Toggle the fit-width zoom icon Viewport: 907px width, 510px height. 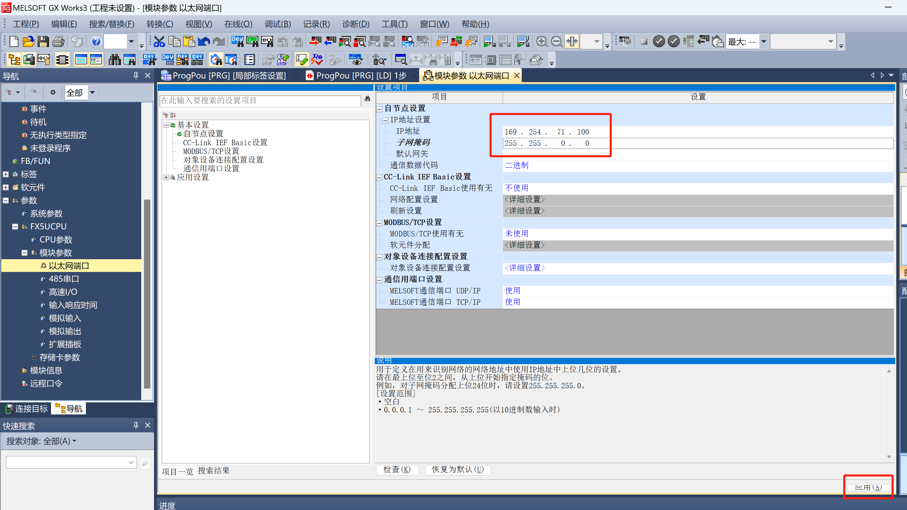pyautogui.click(x=572, y=42)
